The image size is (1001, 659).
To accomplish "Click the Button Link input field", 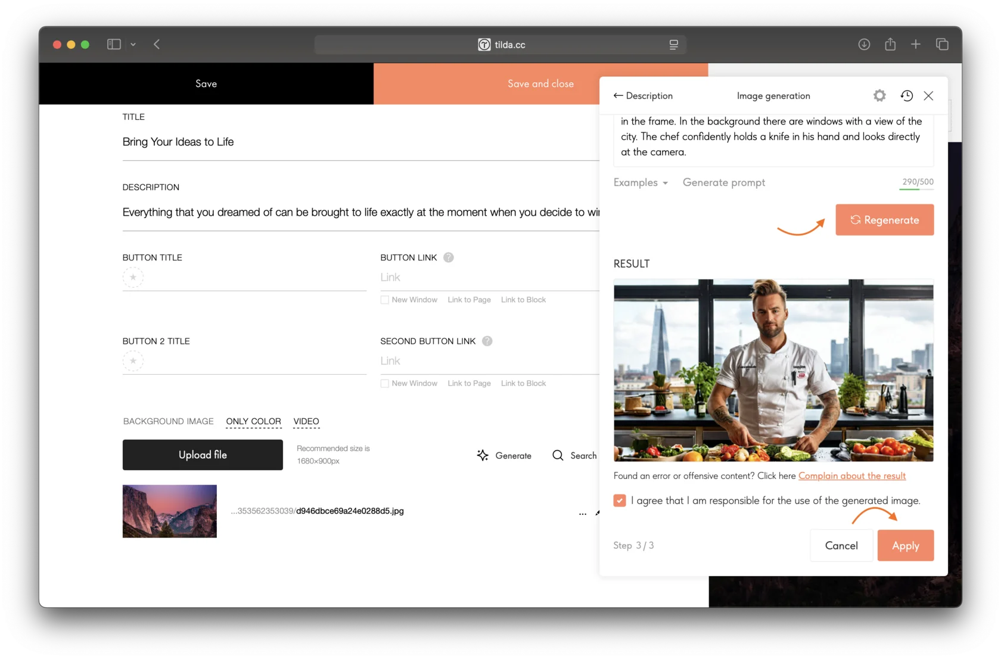I will pos(489,277).
